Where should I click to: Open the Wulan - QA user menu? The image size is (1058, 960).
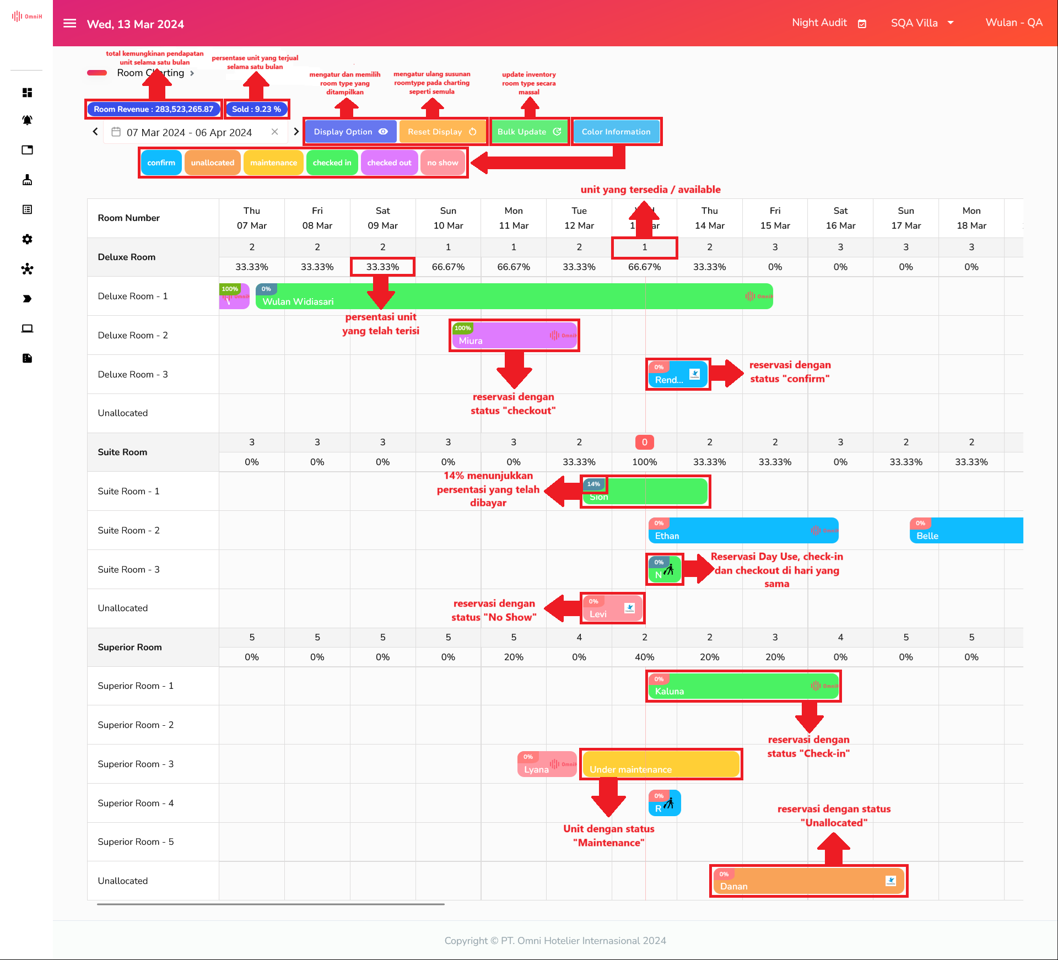coord(1013,23)
